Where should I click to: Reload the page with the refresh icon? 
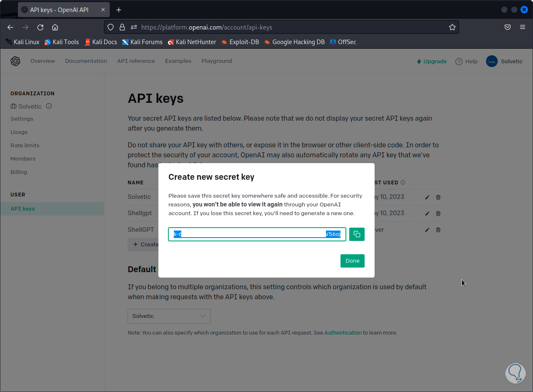coord(40,27)
